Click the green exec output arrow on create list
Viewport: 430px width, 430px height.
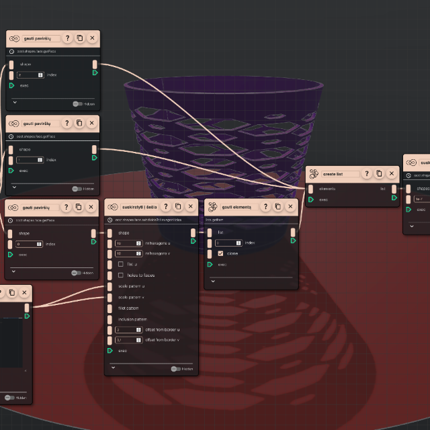tap(394, 198)
